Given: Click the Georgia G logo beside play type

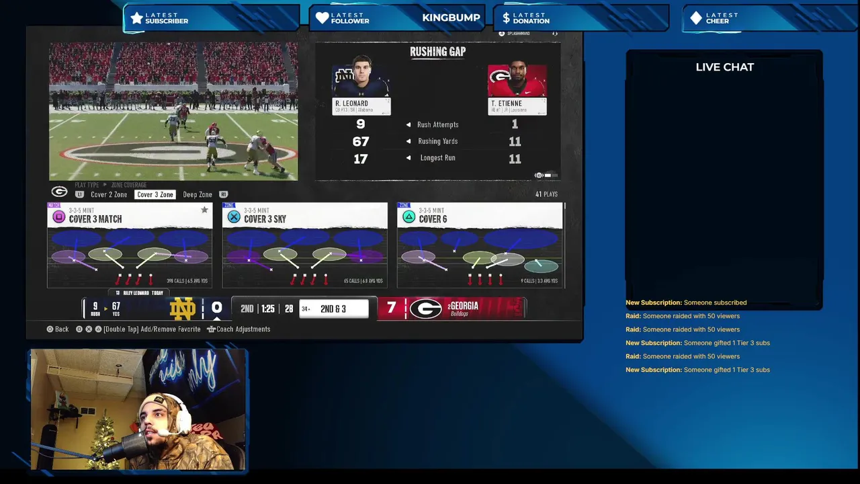Looking at the screenshot, I should pos(59,192).
